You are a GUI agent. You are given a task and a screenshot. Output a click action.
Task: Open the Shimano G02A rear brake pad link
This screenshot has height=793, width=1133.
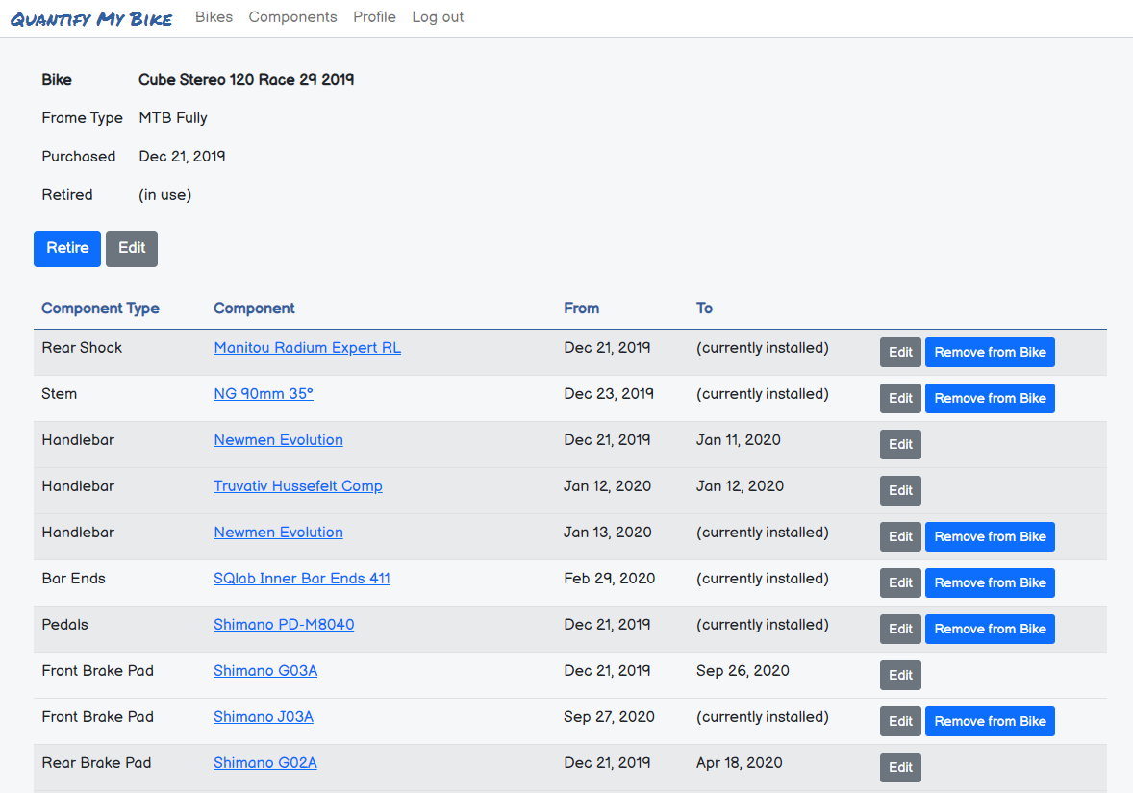tap(265, 763)
